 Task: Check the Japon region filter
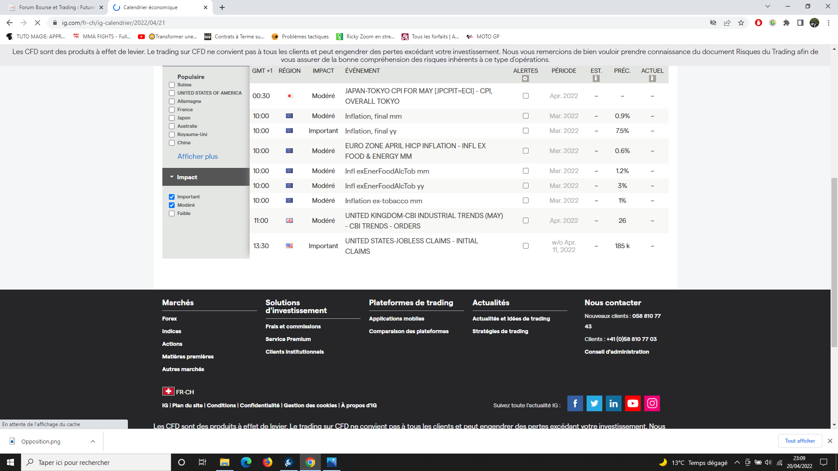click(x=172, y=118)
